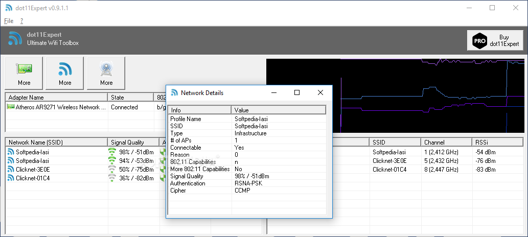This screenshot has height=237, width=528.
Task: Select the Type row label in Network Details
Action: point(176,133)
